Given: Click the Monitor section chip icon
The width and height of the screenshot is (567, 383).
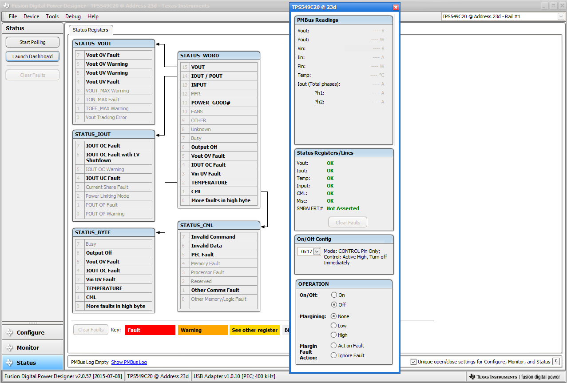Looking at the screenshot, I should 9,347.
